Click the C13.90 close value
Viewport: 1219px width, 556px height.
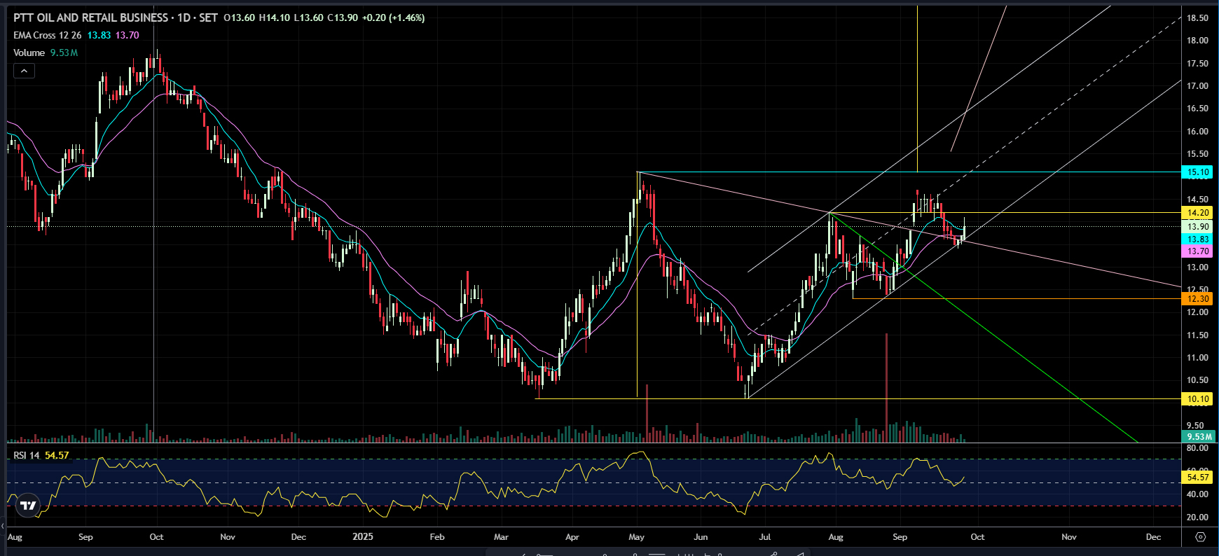click(x=343, y=18)
